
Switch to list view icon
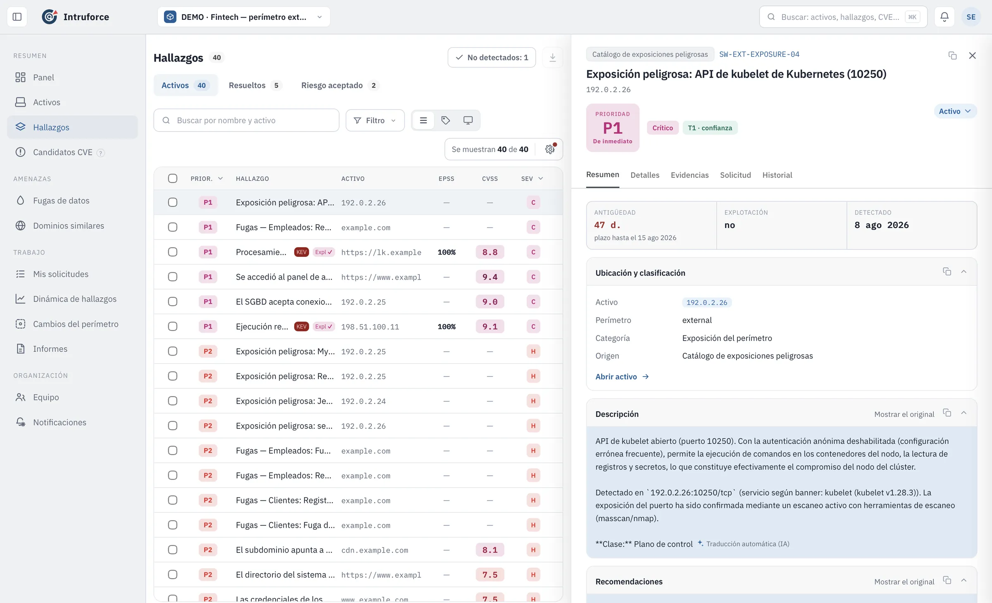coord(423,120)
